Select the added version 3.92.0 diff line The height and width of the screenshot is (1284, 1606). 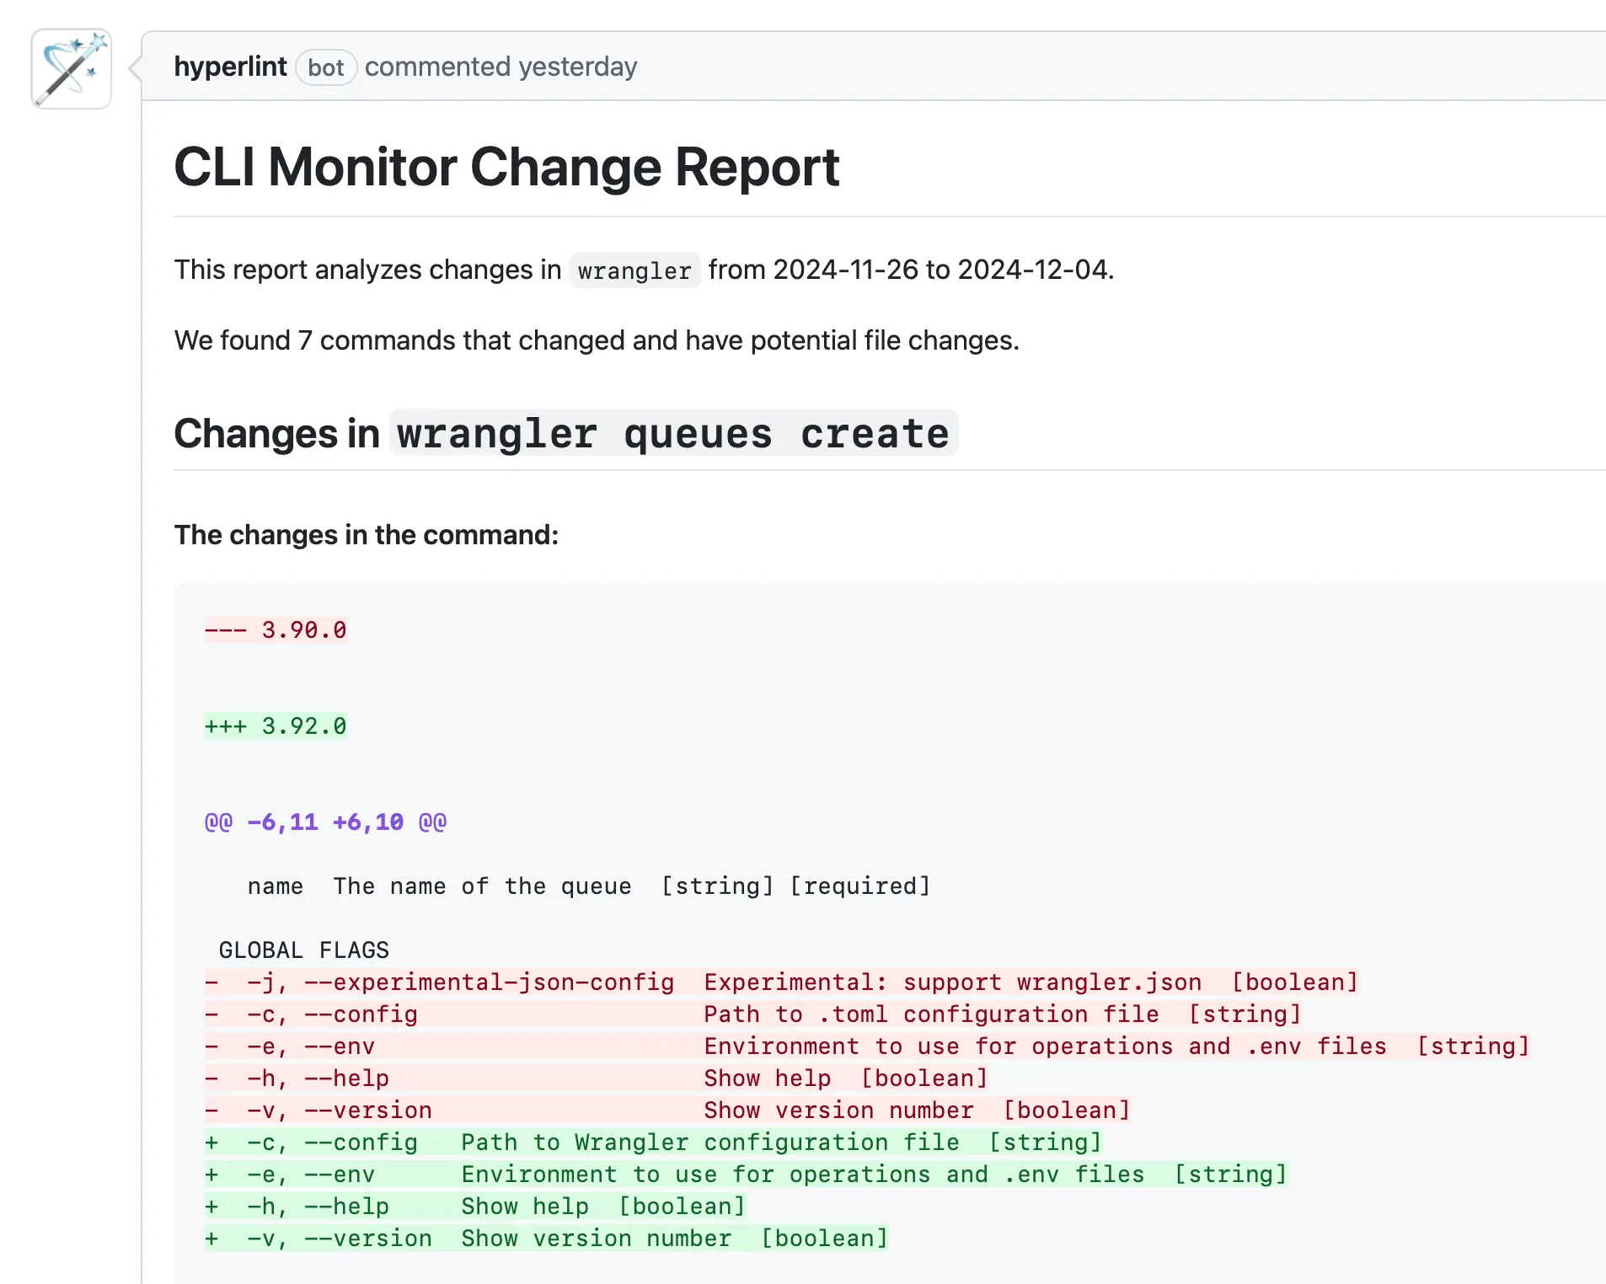276,726
